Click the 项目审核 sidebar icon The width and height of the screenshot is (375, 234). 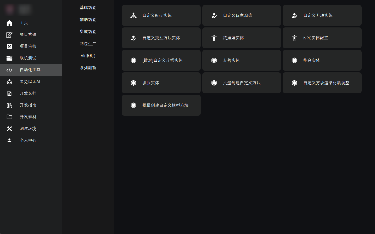(9, 46)
